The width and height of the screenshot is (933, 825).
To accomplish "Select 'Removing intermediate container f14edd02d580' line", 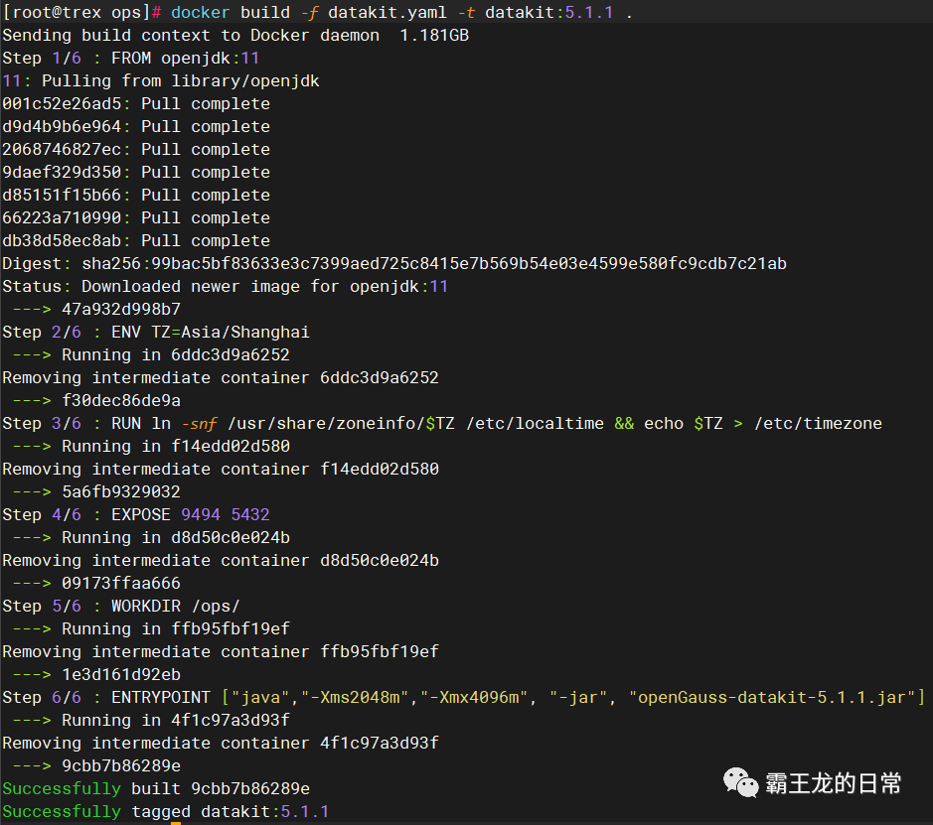I will point(221,470).
